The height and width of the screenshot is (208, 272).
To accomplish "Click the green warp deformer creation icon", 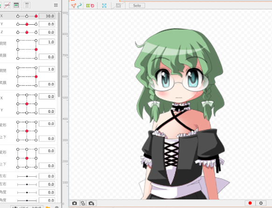I will tap(88, 6).
